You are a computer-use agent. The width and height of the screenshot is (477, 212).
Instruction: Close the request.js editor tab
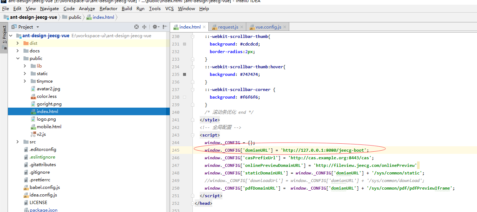pos(242,27)
